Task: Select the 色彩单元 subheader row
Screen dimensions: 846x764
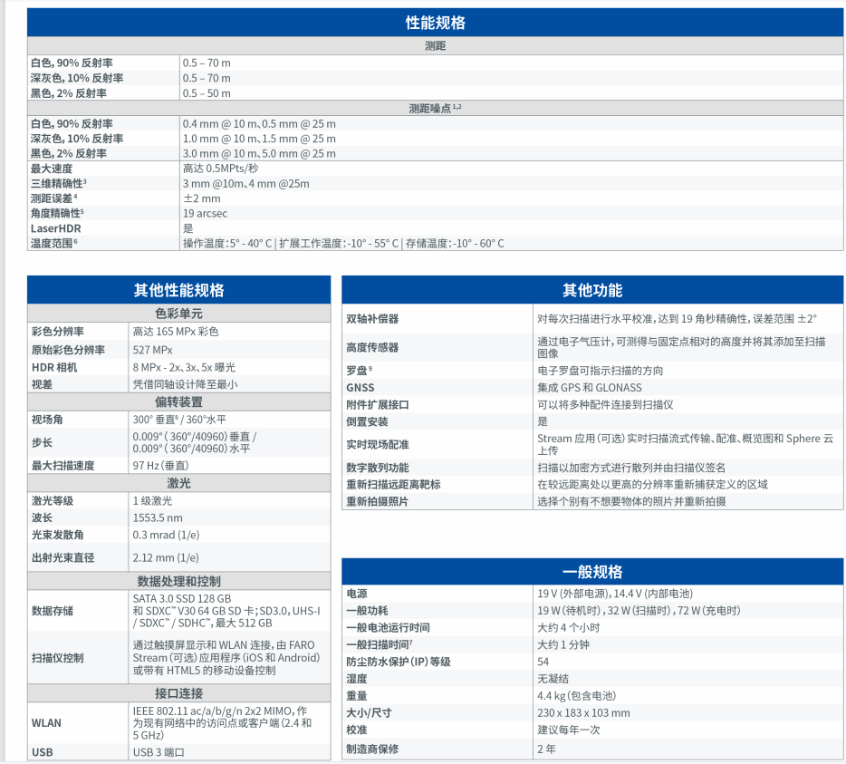Action: coord(178,314)
